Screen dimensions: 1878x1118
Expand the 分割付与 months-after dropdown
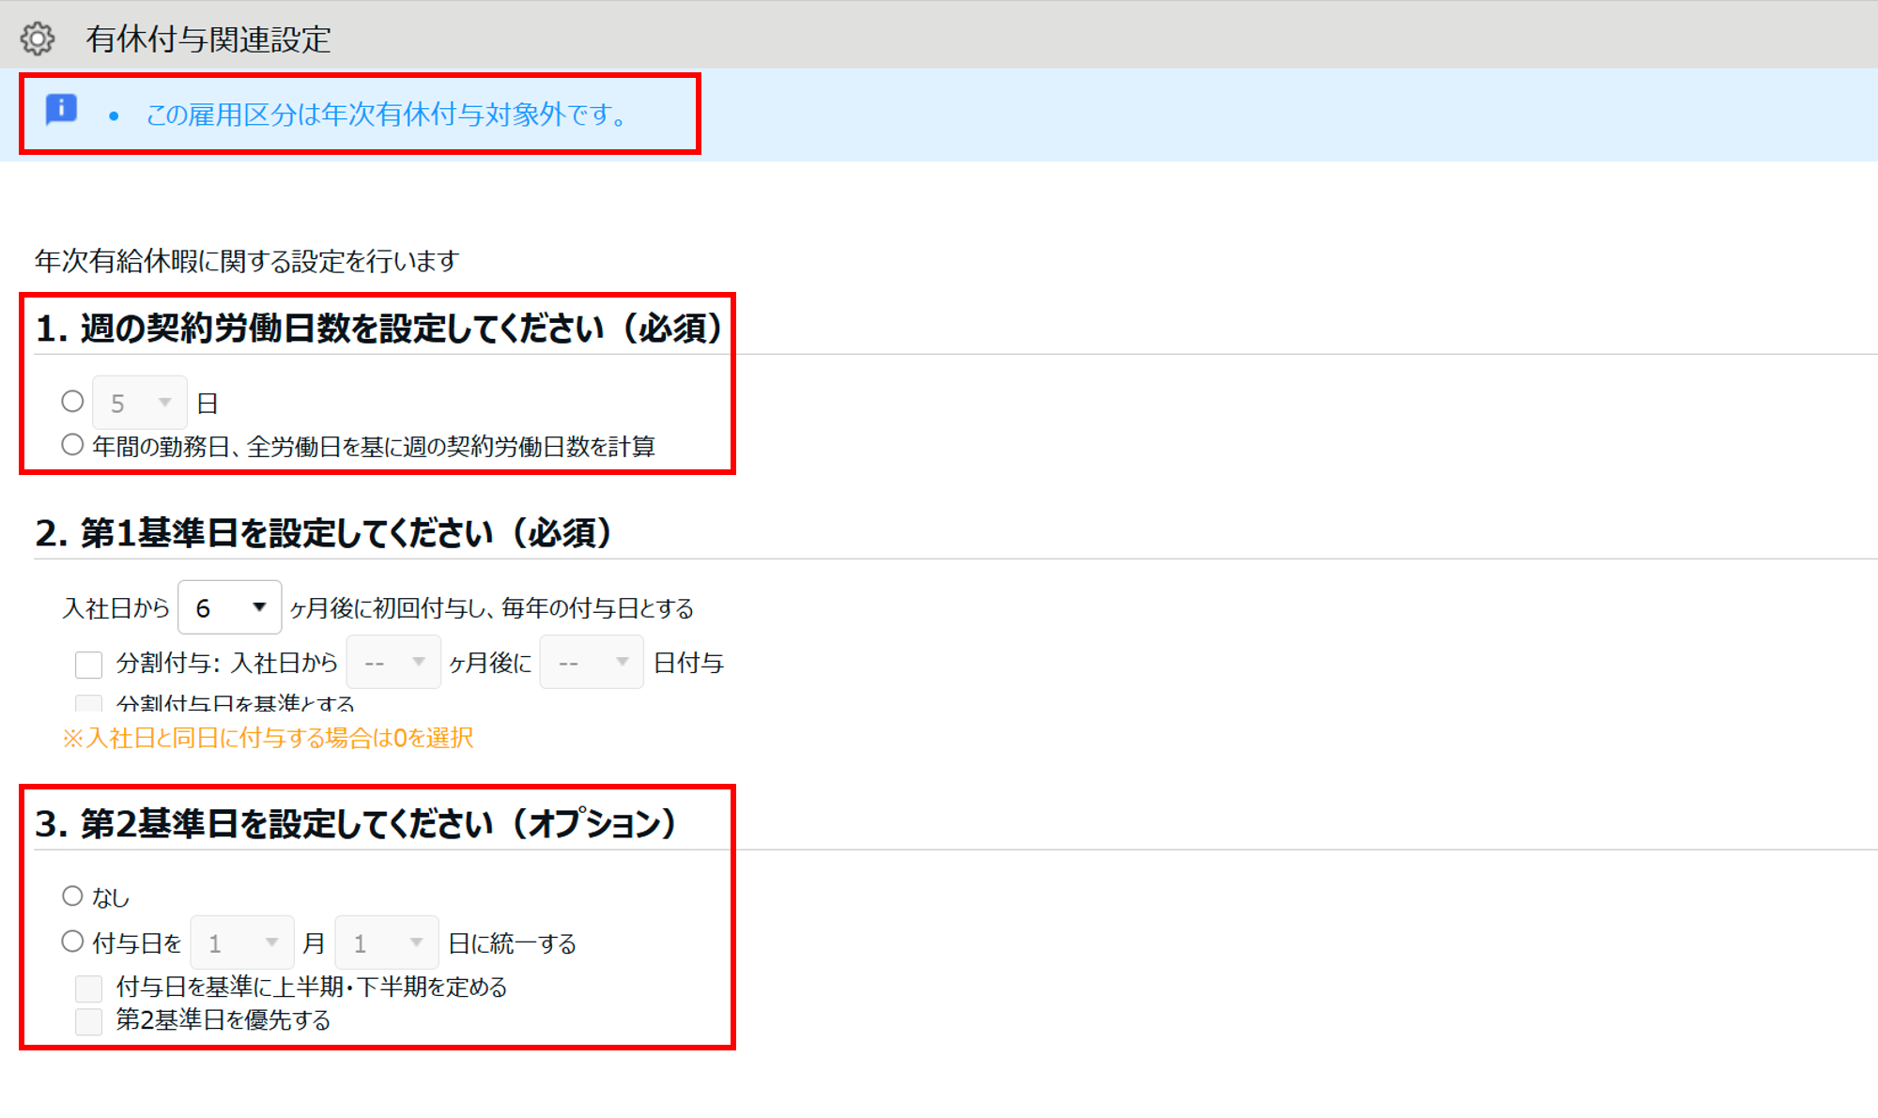[393, 663]
